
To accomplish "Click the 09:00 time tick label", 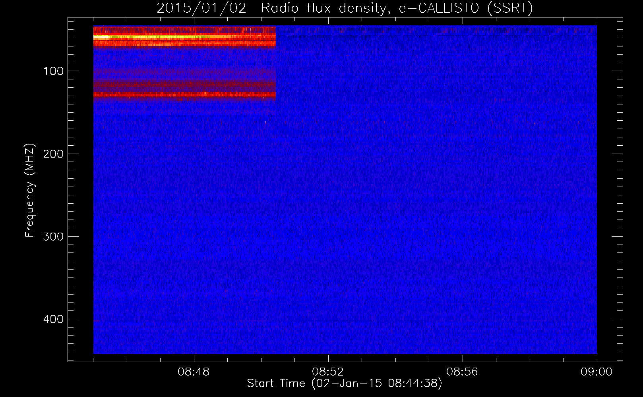I will 597,372.
